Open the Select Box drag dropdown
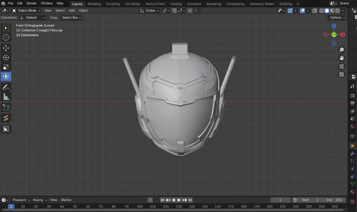 [x=71, y=17]
